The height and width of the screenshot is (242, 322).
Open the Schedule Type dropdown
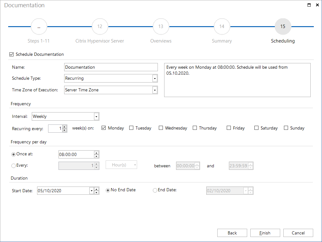point(155,78)
